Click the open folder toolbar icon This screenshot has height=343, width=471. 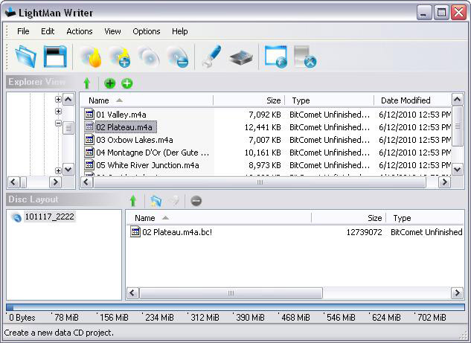[x=25, y=57]
